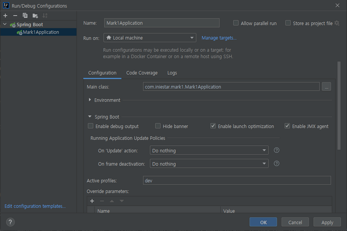Open the Run on Local machine dropdown
The width and height of the screenshot is (347, 231).
tap(150, 38)
